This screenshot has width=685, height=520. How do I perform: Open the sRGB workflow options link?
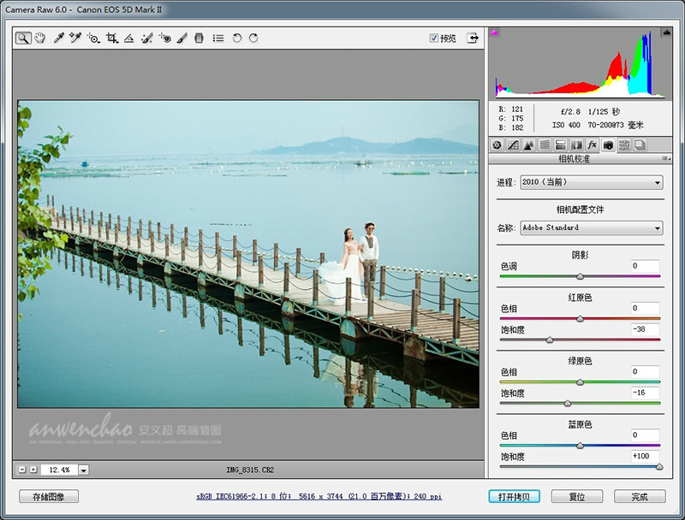pyautogui.click(x=319, y=496)
